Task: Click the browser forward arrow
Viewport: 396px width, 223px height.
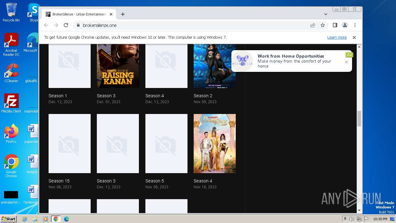Action: (56, 25)
